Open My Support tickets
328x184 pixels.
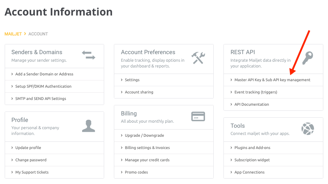tap(32, 172)
